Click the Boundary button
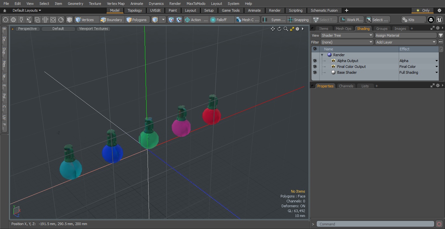Screen dimensions: 445x229 pyautogui.click(x=111, y=20)
